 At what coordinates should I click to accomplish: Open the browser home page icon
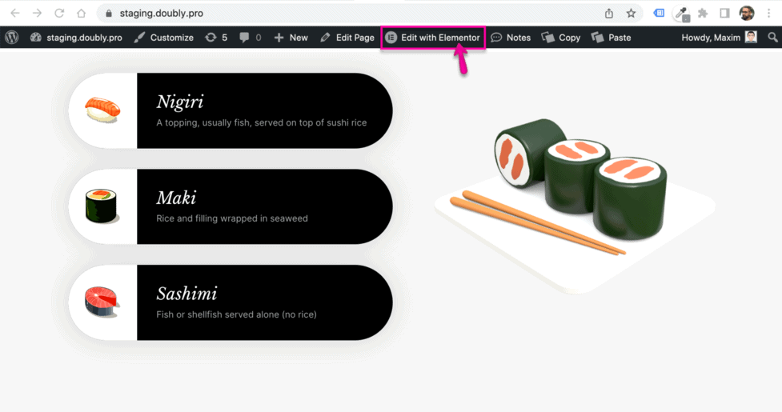click(x=82, y=13)
